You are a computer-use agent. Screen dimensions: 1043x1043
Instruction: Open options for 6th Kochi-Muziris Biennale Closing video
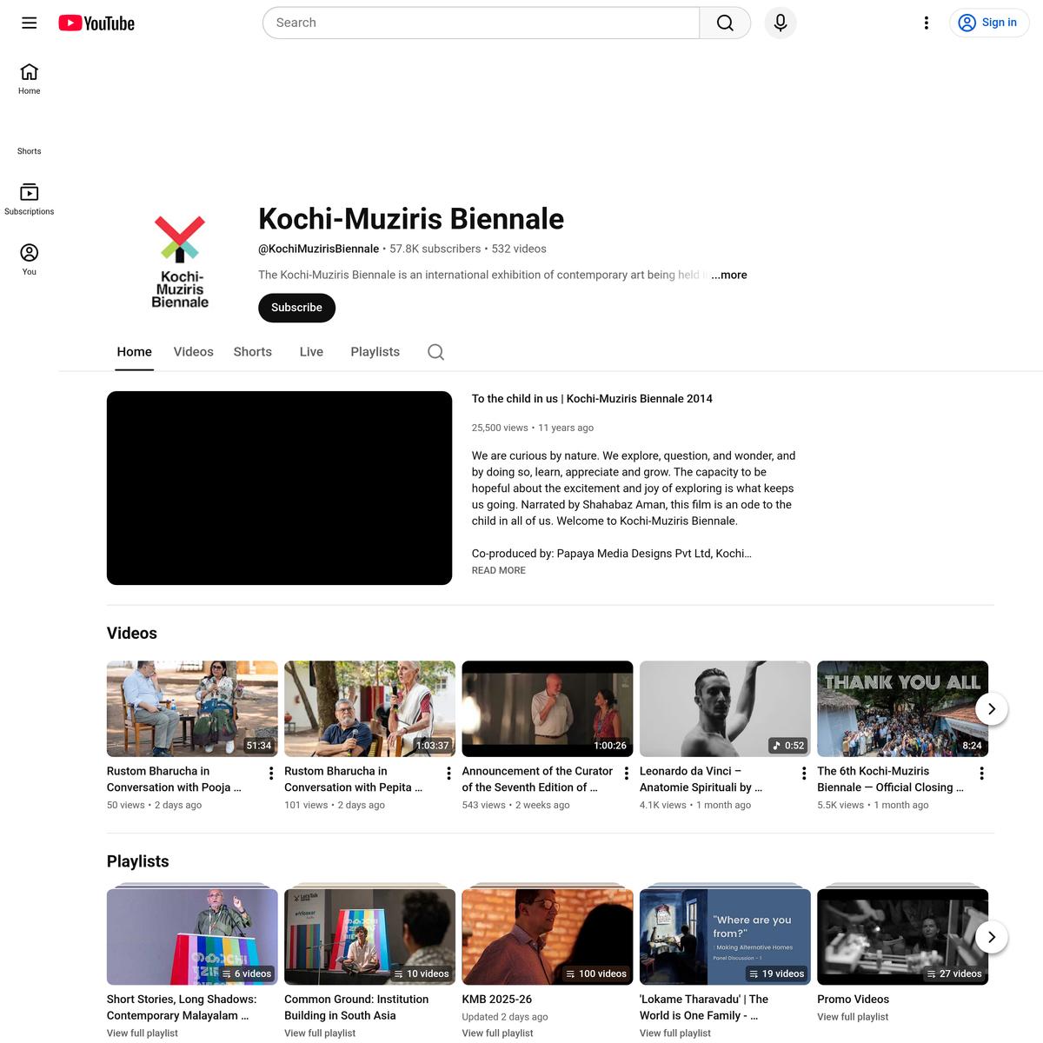click(x=982, y=773)
